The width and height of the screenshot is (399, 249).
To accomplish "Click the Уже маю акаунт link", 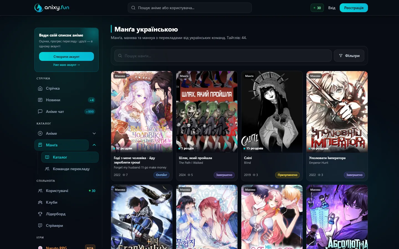I will click(66, 65).
